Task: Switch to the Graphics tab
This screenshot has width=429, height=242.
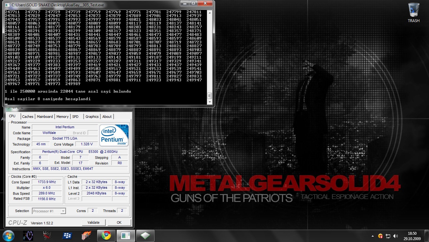Action: point(92,117)
